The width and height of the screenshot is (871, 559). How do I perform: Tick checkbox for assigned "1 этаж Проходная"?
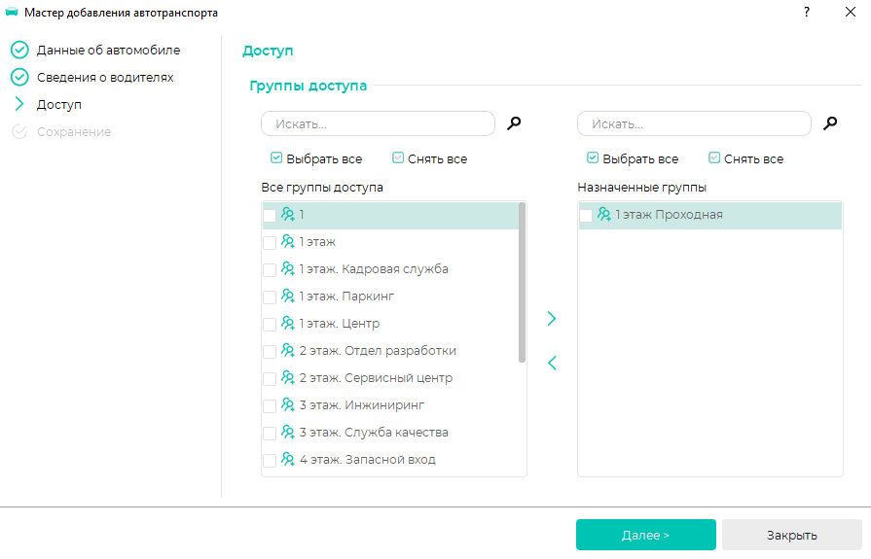coord(586,216)
